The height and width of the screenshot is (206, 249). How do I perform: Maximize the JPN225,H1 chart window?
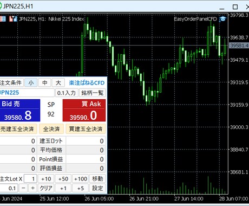click(235, 7)
